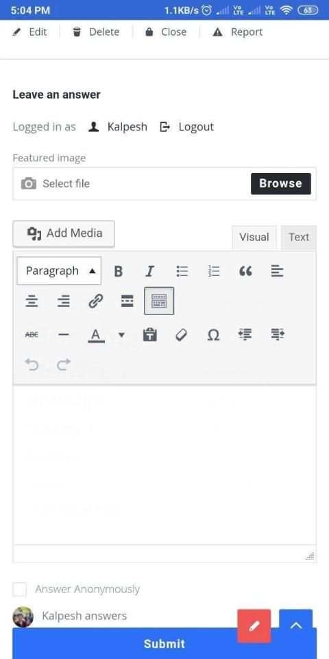Tap the scroll-to-top chevron button
This screenshot has width=329, height=659.
click(x=296, y=626)
